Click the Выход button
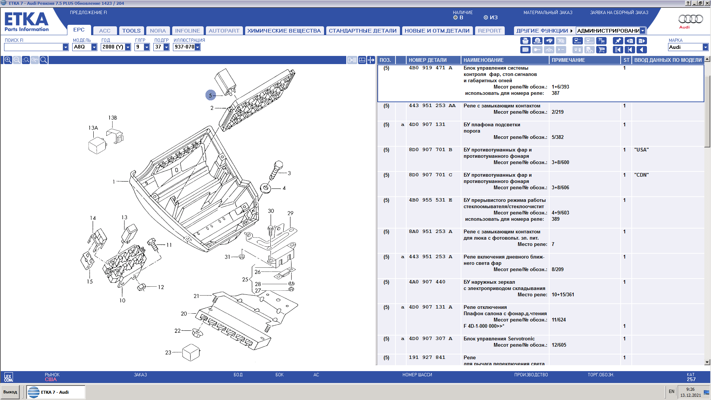Viewport: 711px width, 400px height. coord(10,392)
